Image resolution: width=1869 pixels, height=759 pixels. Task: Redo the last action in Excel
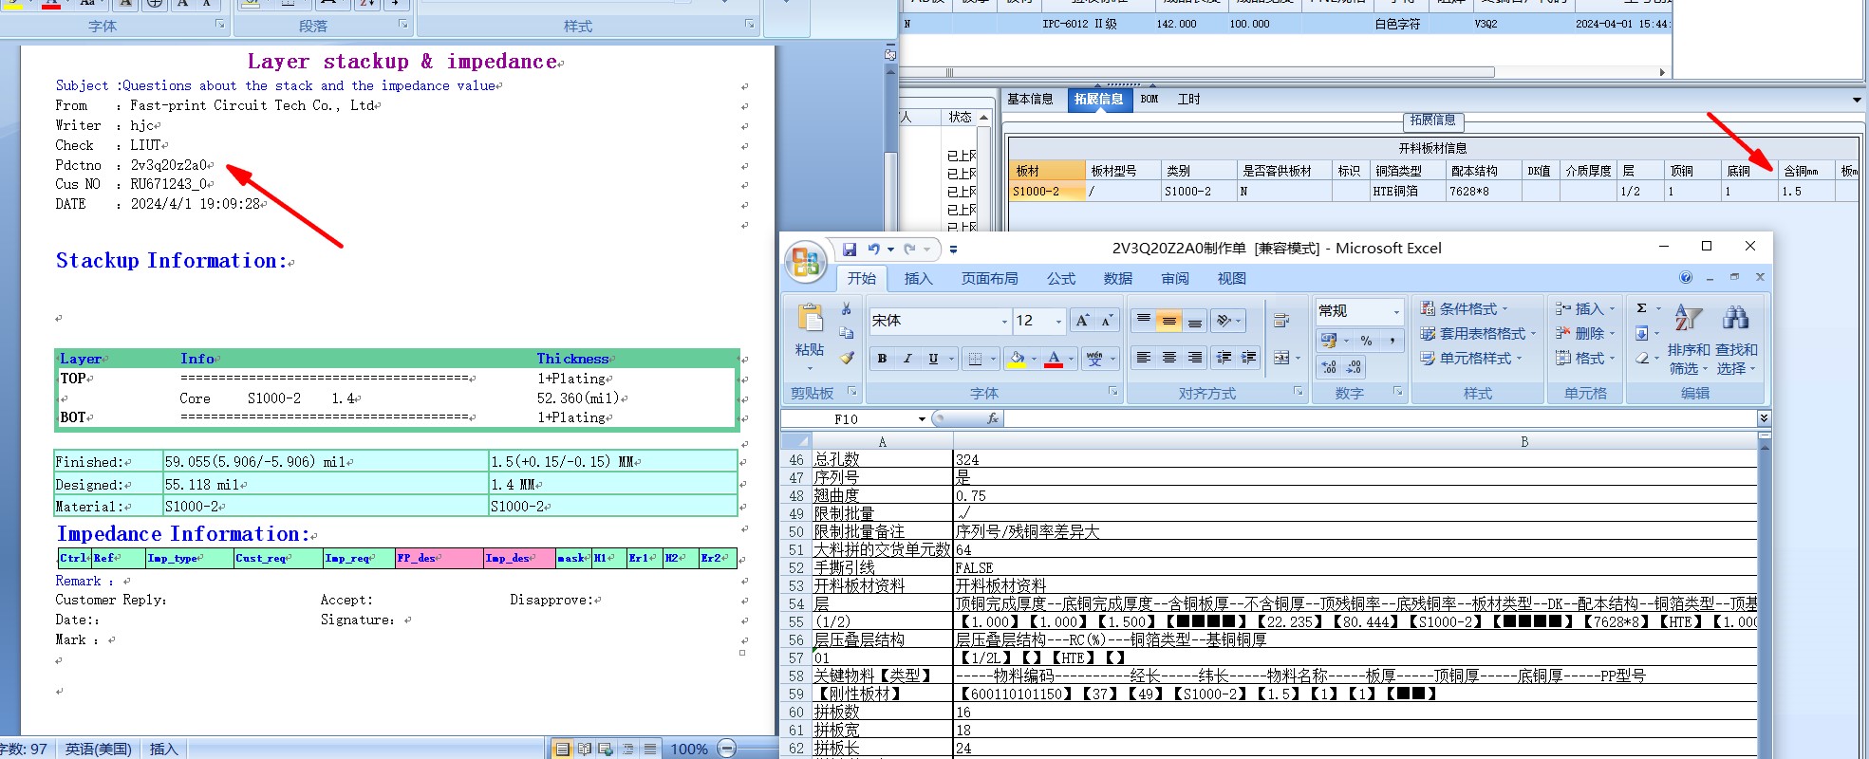click(909, 250)
